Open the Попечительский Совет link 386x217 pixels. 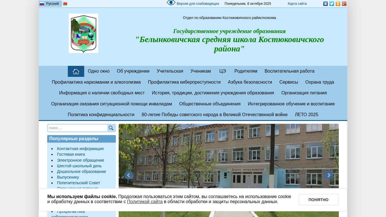[79, 183]
